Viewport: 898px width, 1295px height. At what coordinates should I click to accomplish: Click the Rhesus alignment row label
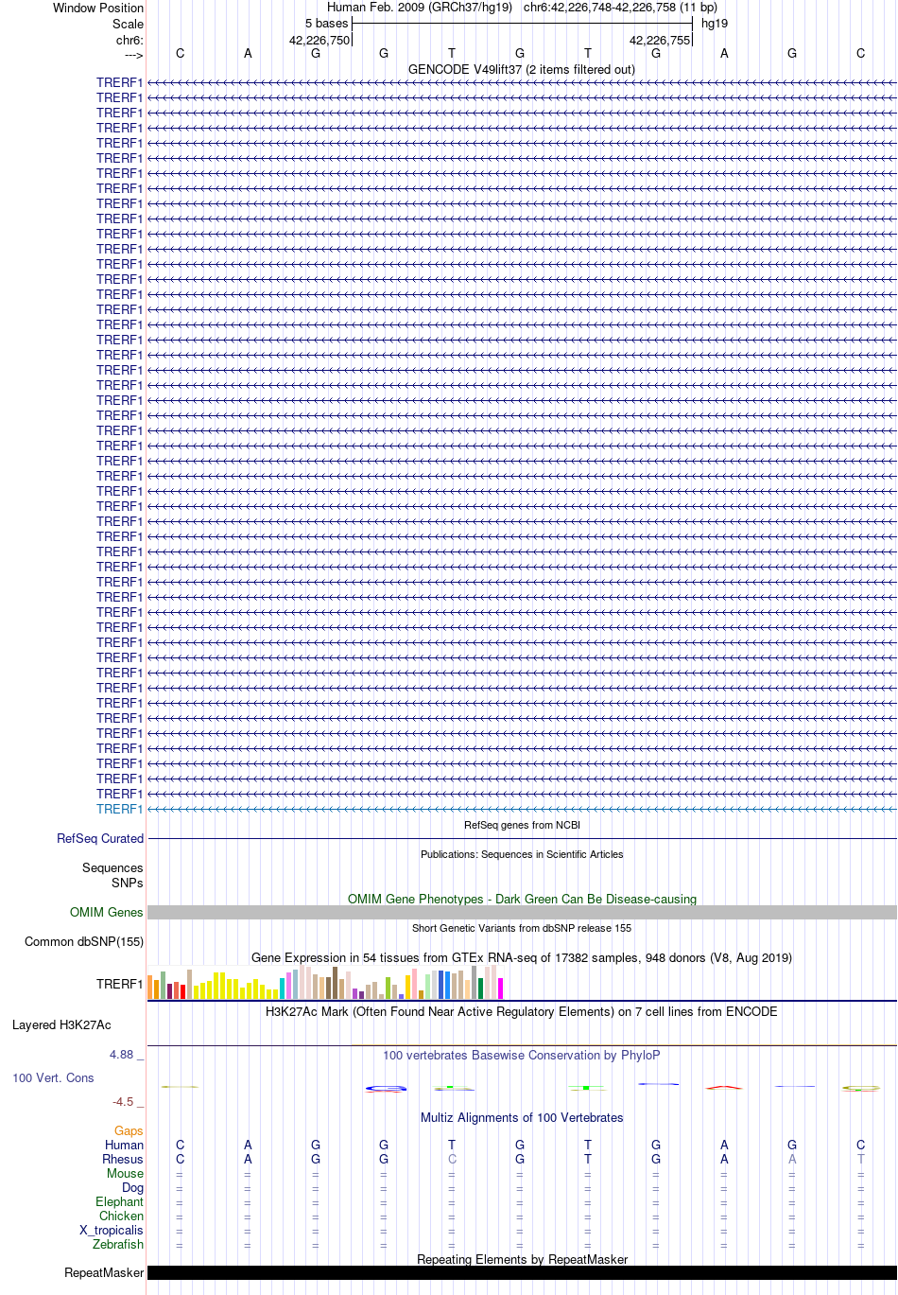(123, 1159)
